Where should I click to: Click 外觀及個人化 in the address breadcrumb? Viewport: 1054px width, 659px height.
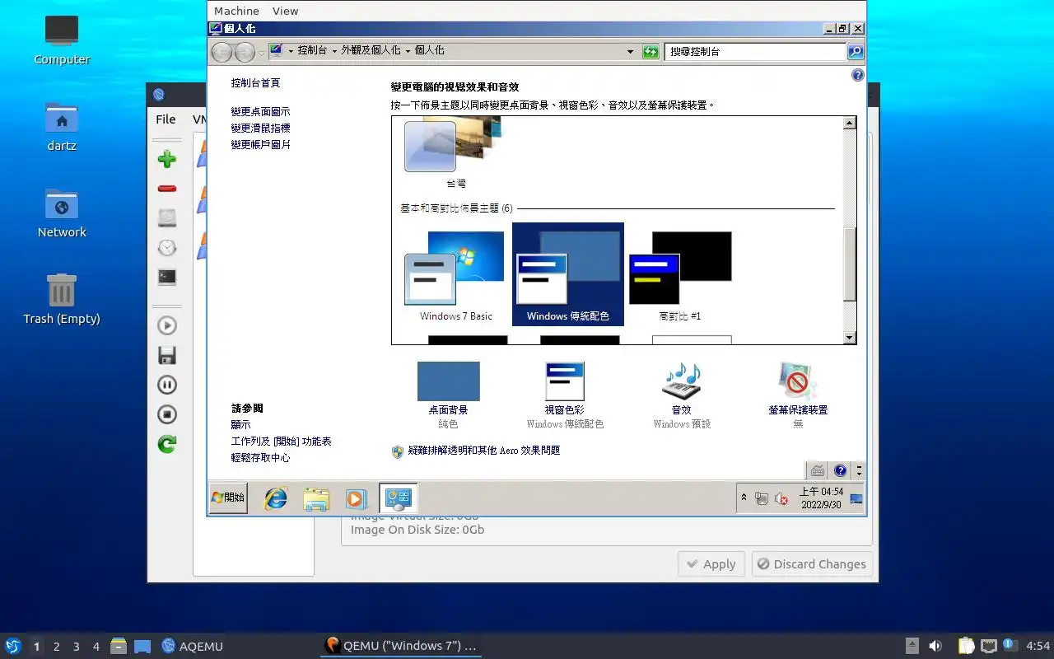coord(371,50)
